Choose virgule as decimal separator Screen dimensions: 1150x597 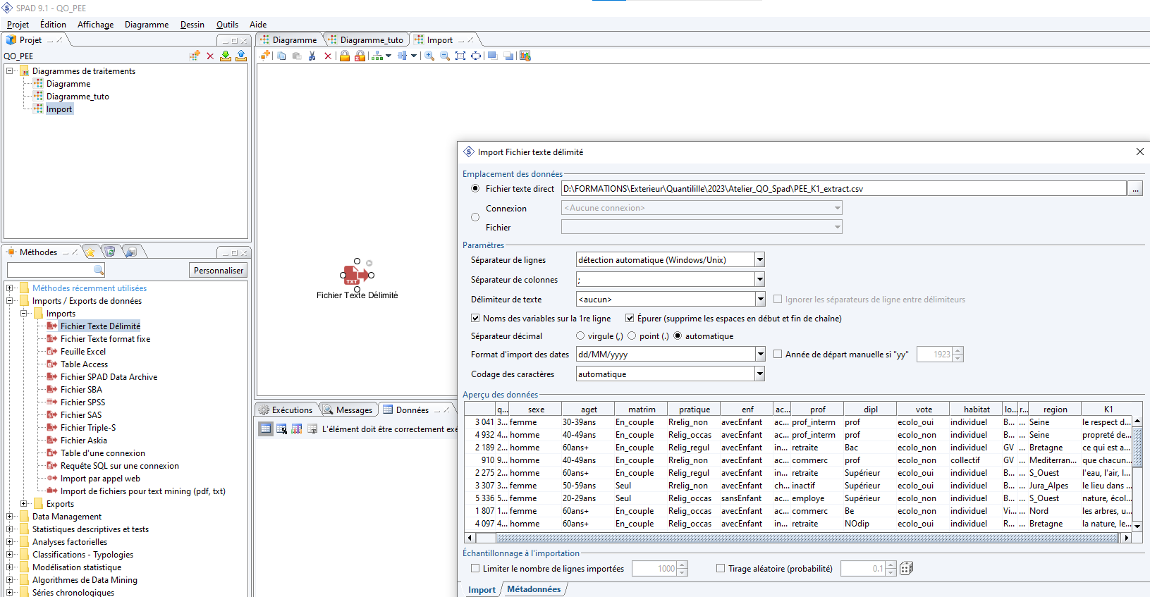point(580,336)
